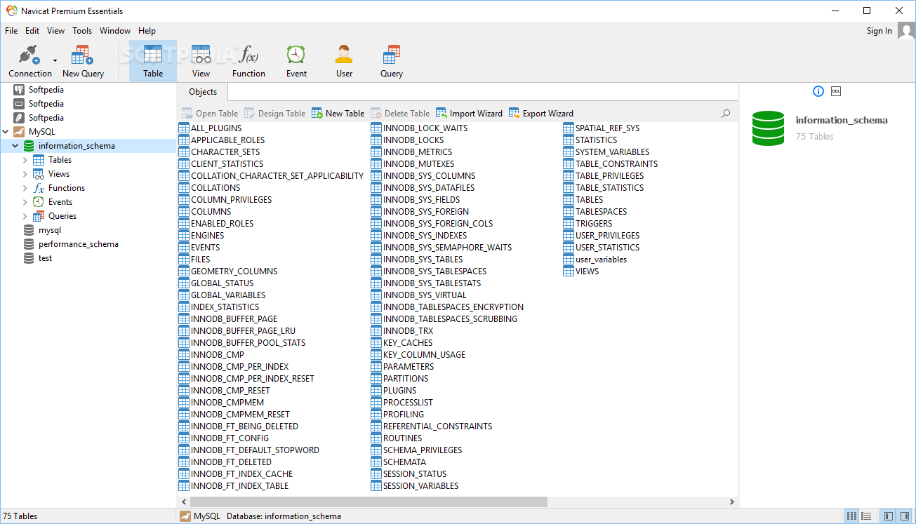Open the File menu

coord(11,31)
